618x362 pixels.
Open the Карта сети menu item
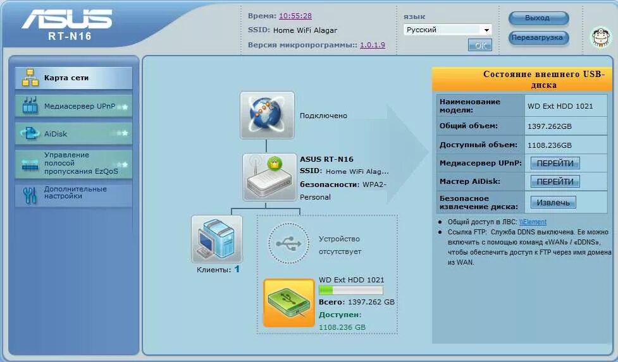tap(74, 78)
